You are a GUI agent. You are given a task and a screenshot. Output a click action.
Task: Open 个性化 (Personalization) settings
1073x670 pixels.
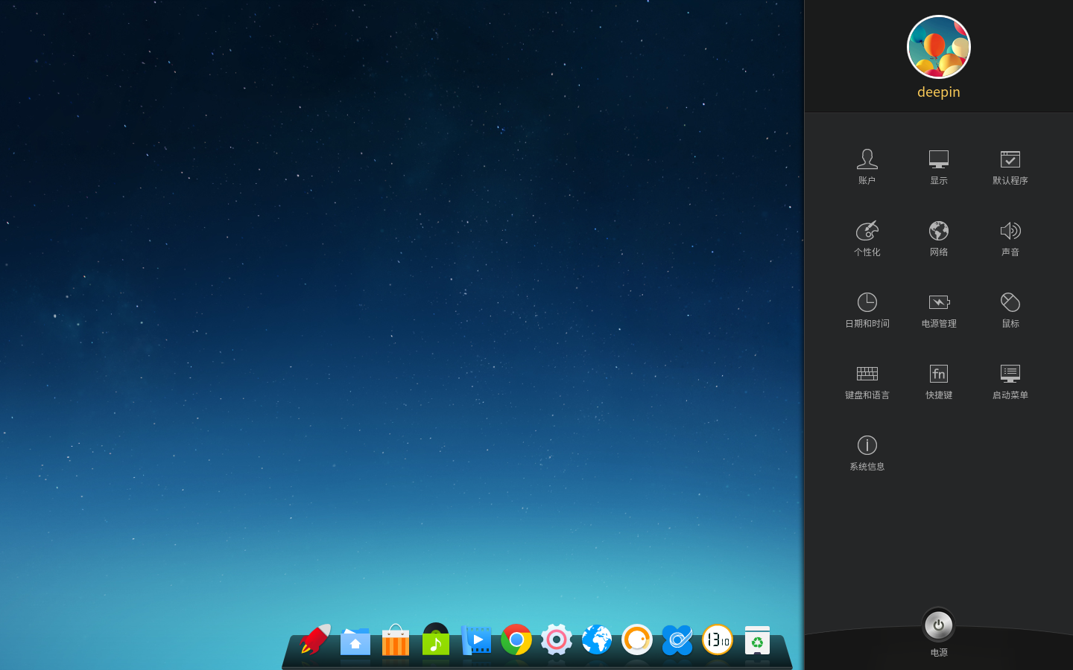point(867,237)
